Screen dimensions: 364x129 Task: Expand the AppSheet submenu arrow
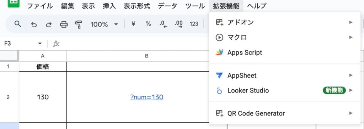(x=351, y=75)
